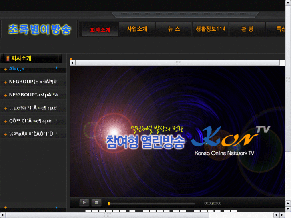Click the orange video seek bar handle
Image resolution: width=291 pixels, height=218 pixels.
point(109,204)
